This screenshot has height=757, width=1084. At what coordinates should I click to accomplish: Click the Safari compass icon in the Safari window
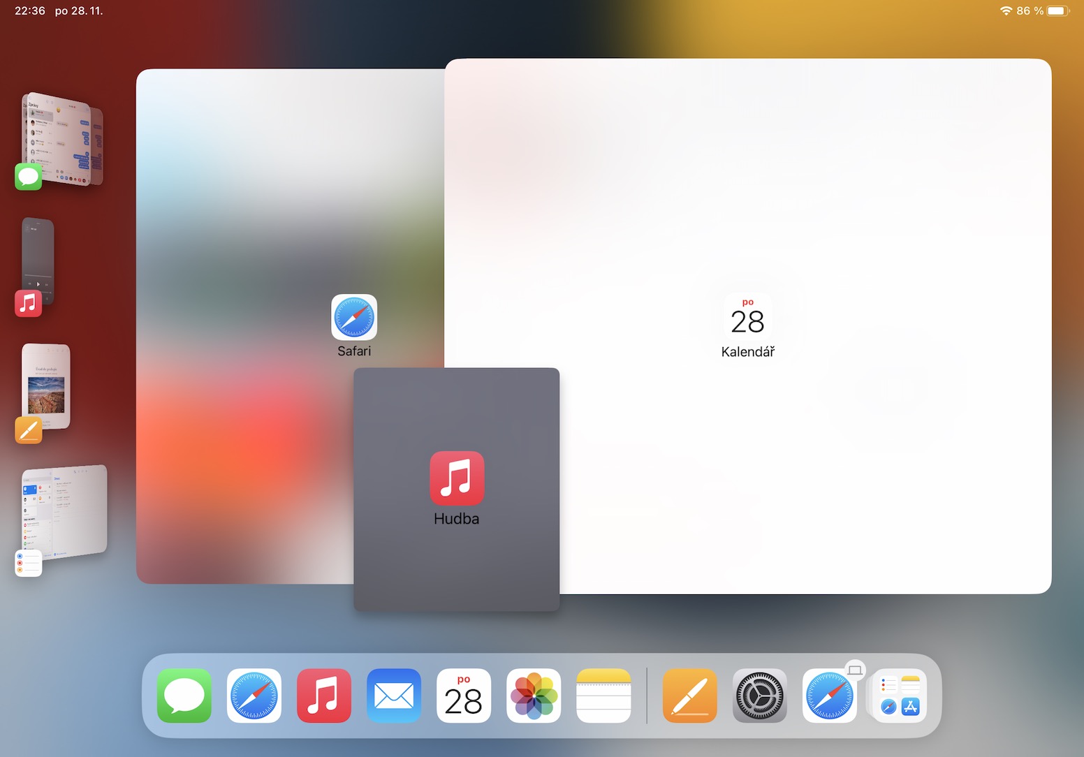354,317
